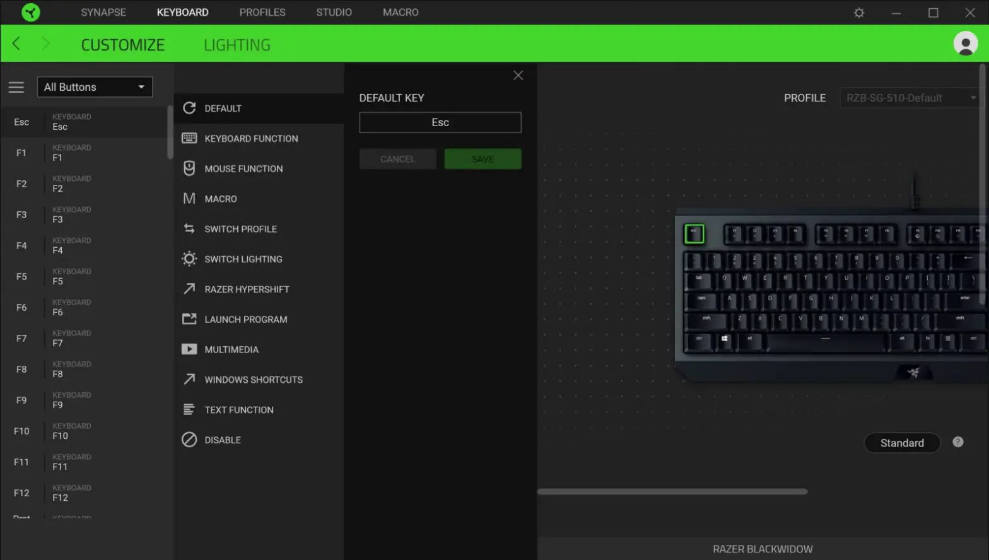The width and height of the screenshot is (989, 560).
Task: Click the Disable circle-slash icon
Action: point(189,440)
